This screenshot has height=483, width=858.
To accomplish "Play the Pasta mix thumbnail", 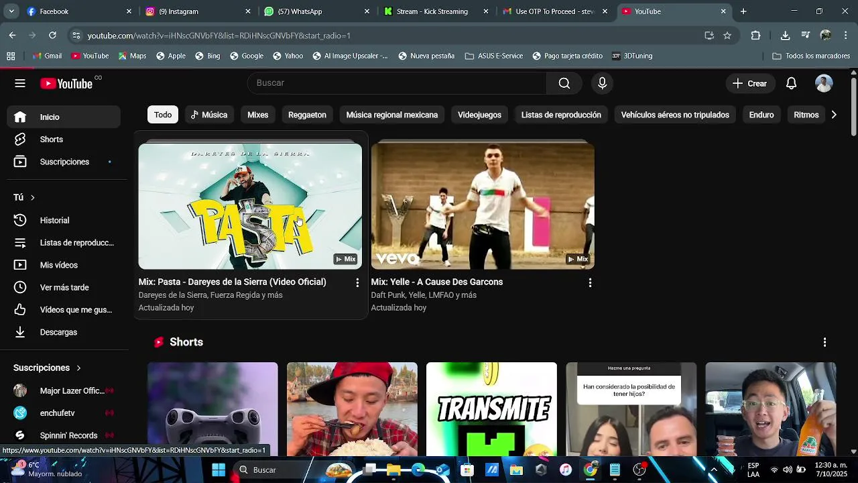I will click(250, 205).
